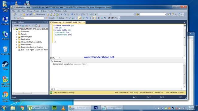Viewport: 198px width, 111px height.
Task: Click the Copy icon in standard toolbar
Action: (x=65, y=14)
